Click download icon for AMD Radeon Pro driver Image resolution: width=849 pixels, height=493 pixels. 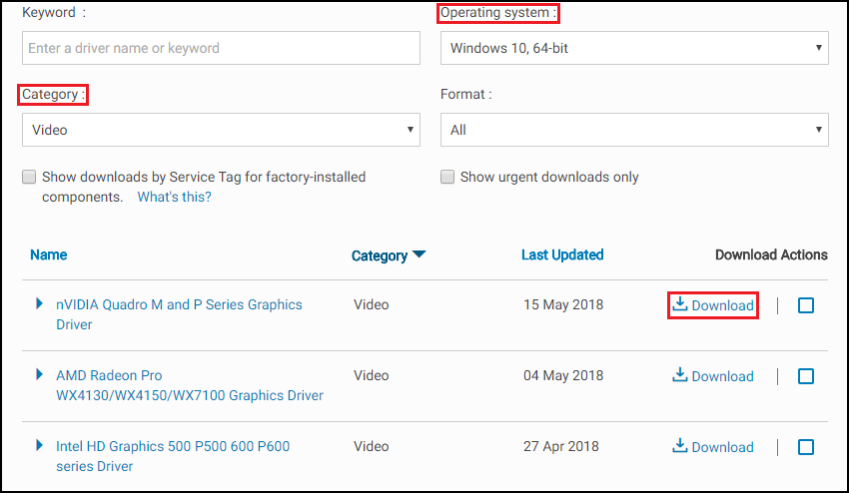pos(680,375)
